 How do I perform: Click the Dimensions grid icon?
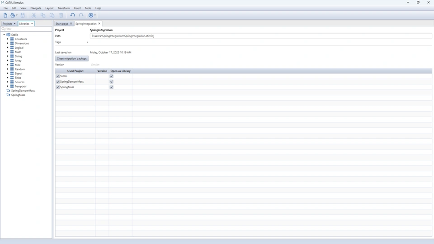(12, 43)
